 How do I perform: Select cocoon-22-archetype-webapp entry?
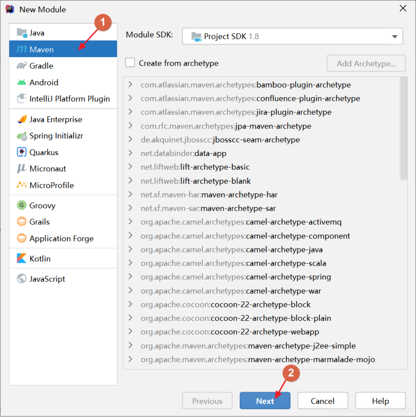230,332
